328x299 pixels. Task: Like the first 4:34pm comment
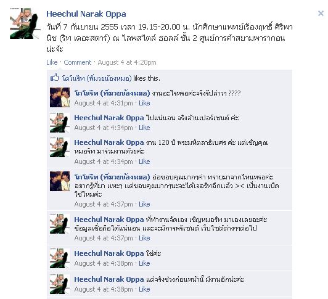[x=144, y=128]
